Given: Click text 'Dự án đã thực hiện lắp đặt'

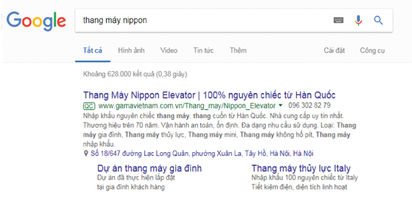Looking at the screenshot, I should 136,178.
